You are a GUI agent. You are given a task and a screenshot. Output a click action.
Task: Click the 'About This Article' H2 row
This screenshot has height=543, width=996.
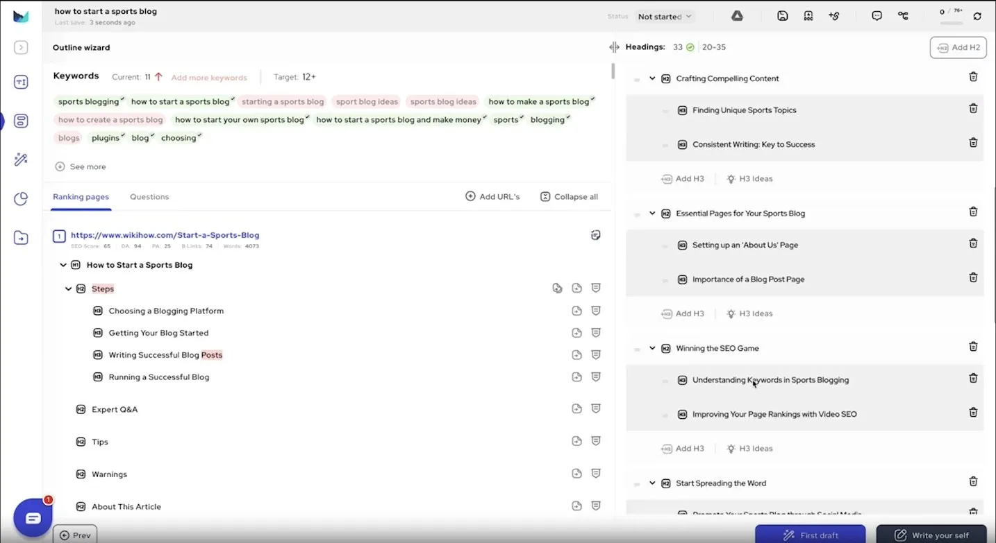tap(126, 507)
